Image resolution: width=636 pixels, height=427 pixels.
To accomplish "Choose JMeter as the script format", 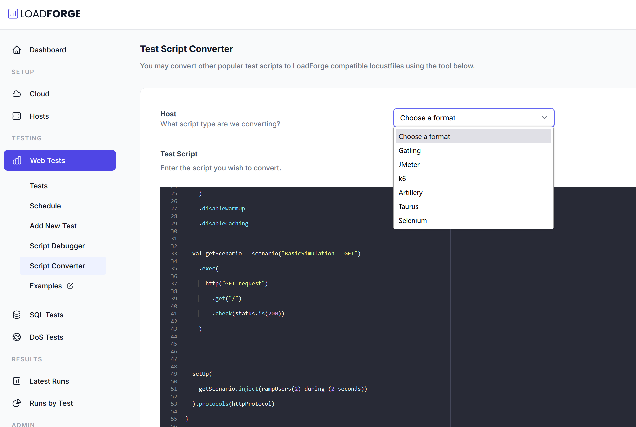I will coord(473,164).
